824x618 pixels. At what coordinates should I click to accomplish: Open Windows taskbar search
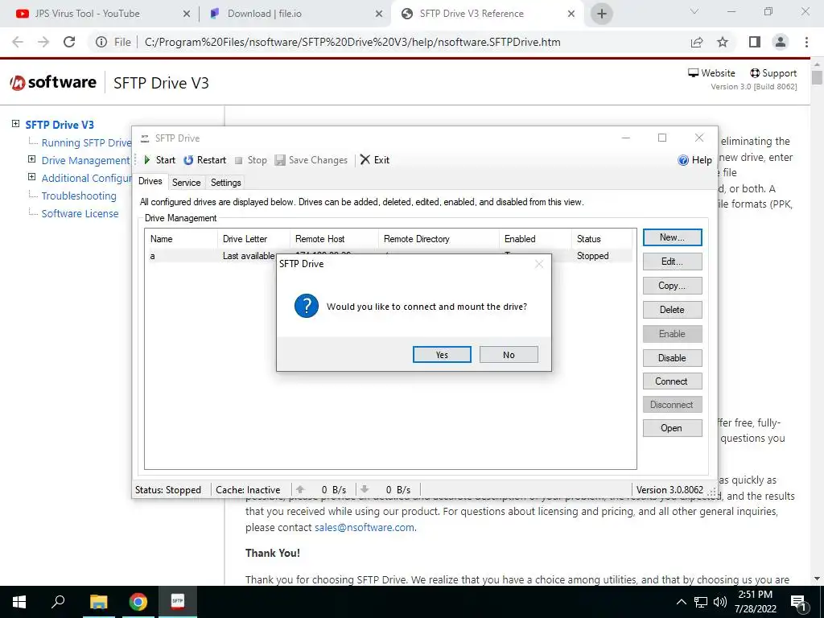pos(58,602)
